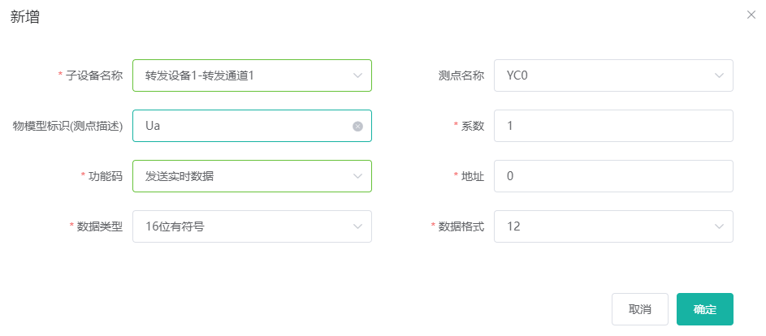Viewport: 766px width, 336px height.
Task: Open the 数据格式 dropdown showing 12
Action: click(x=605, y=226)
